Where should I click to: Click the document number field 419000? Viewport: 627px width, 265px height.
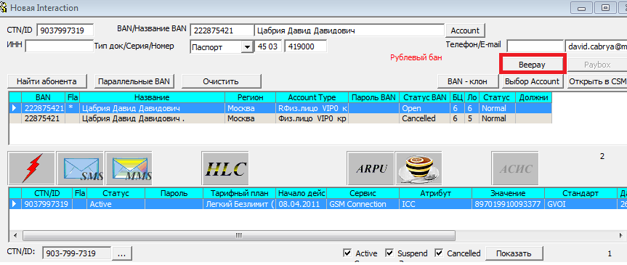[306, 46]
